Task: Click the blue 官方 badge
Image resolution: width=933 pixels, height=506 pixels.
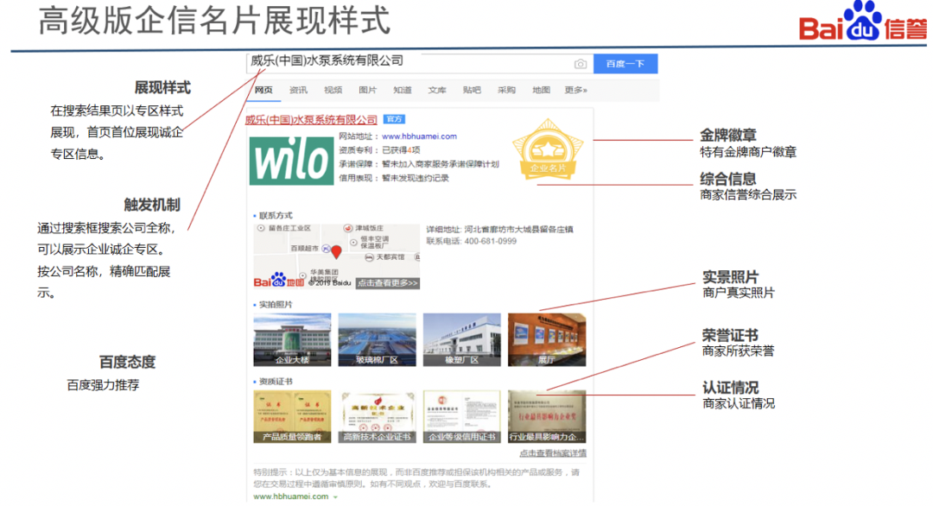Action: click(x=394, y=119)
